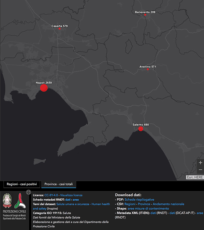This screenshot has height=230, width=204.
Task: Click the Benevento 209 label text
Action: coord(145,12)
